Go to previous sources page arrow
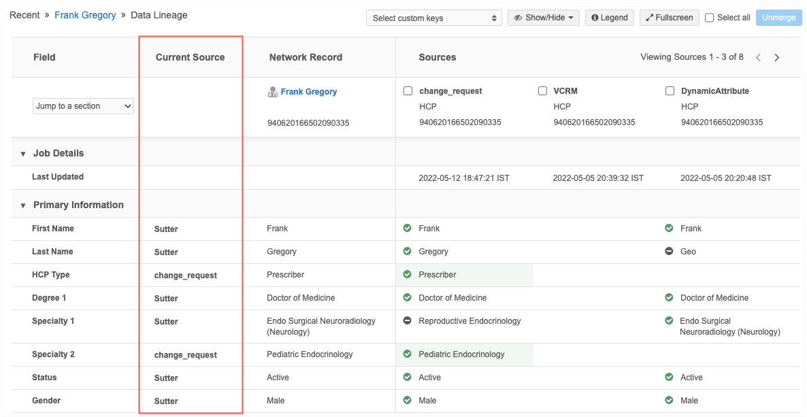Screen dimensions: 807x417 pyautogui.click(x=759, y=58)
